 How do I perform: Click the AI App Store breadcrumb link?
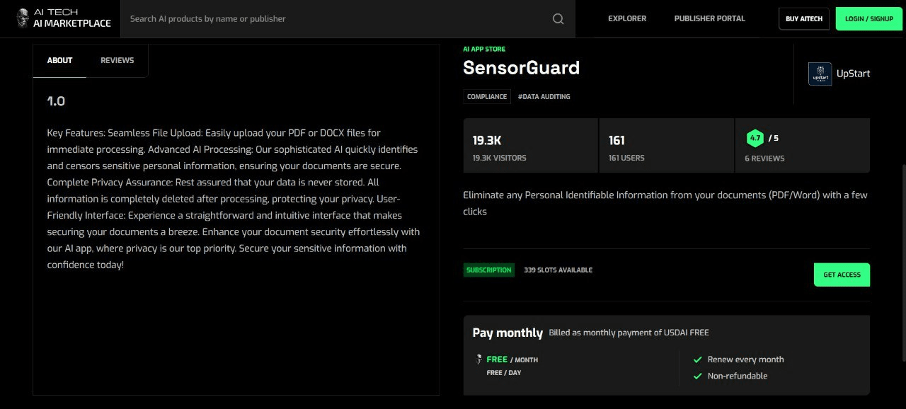click(x=484, y=50)
